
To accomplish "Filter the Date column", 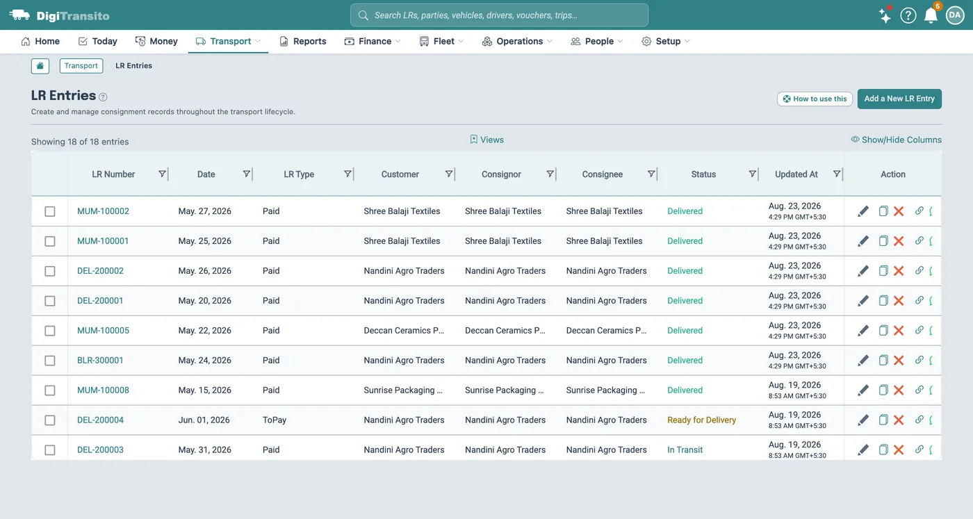I will 246,174.
